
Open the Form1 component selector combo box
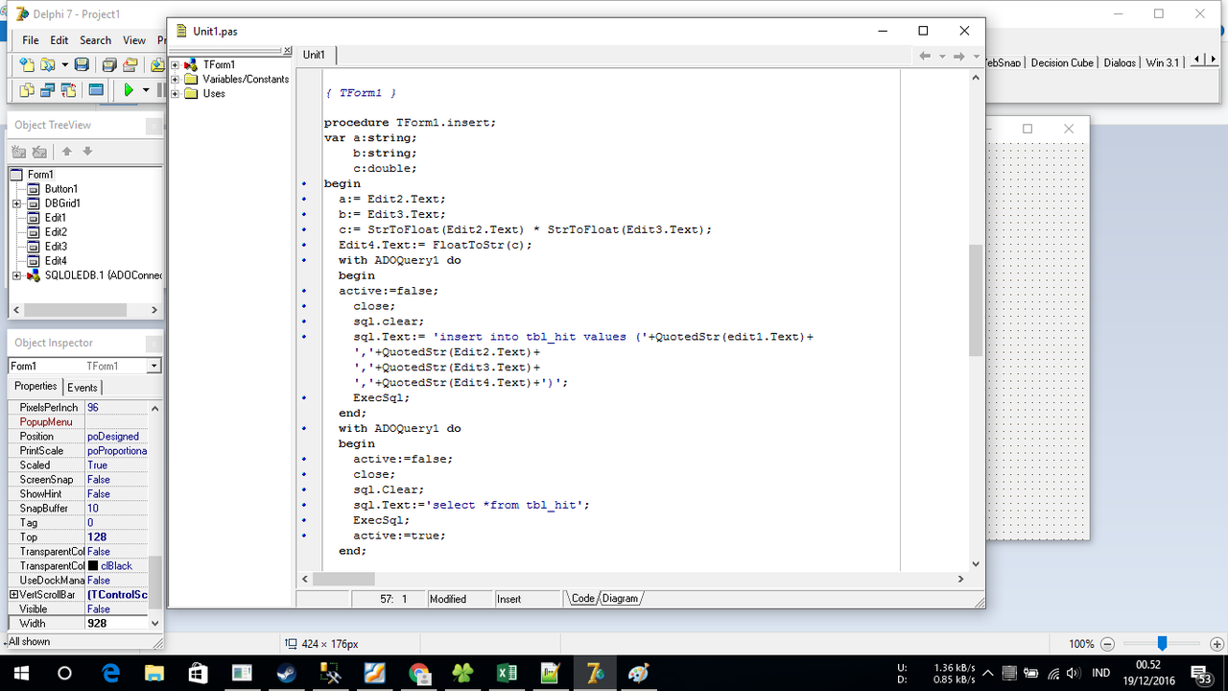point(153,366)
